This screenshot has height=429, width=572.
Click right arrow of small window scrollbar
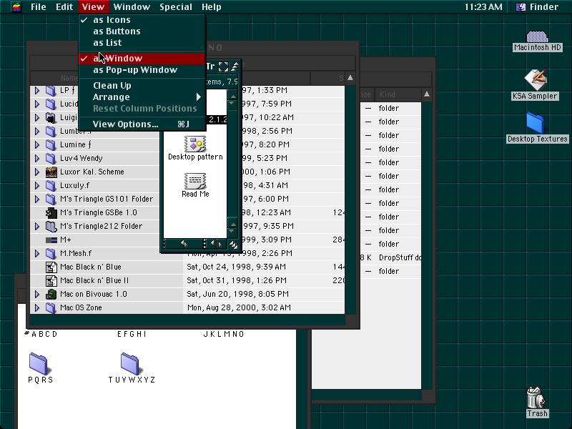tap(220, 244)
